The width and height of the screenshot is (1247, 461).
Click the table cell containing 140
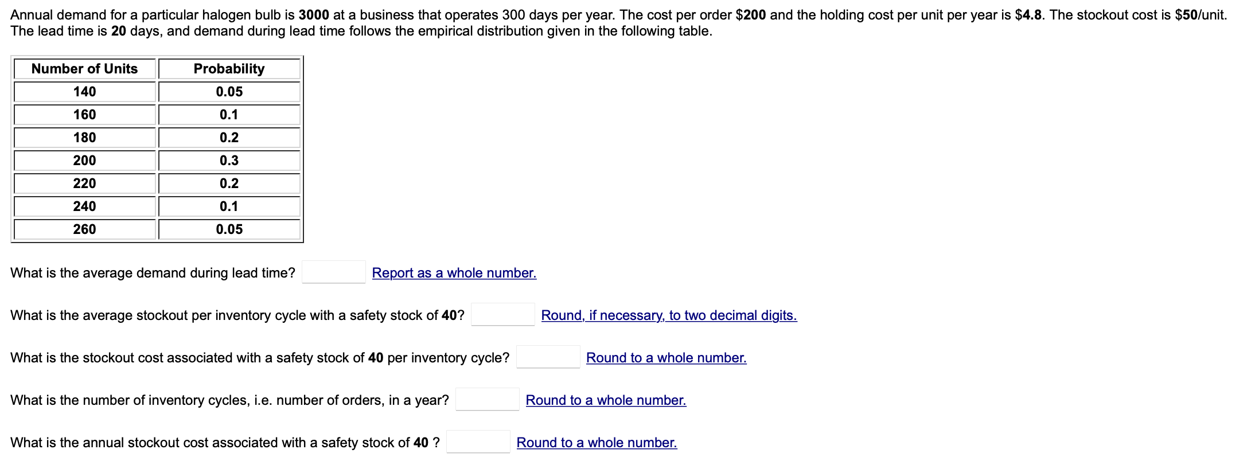pos(85,91)
